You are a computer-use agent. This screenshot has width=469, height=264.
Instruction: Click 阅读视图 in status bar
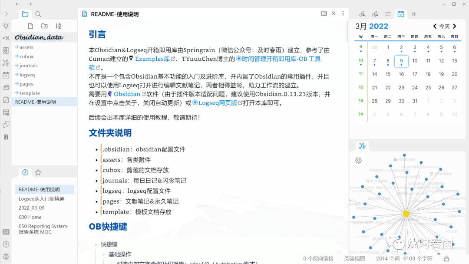coord(354,259)
